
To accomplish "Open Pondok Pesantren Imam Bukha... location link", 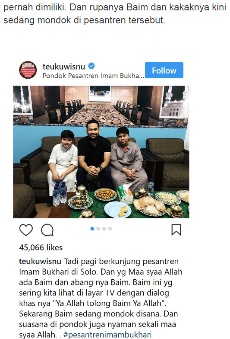I will click(x=93, y=76).
